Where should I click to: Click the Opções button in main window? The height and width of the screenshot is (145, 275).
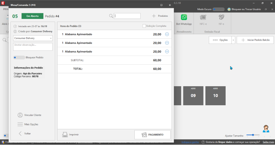click(220, 40)
